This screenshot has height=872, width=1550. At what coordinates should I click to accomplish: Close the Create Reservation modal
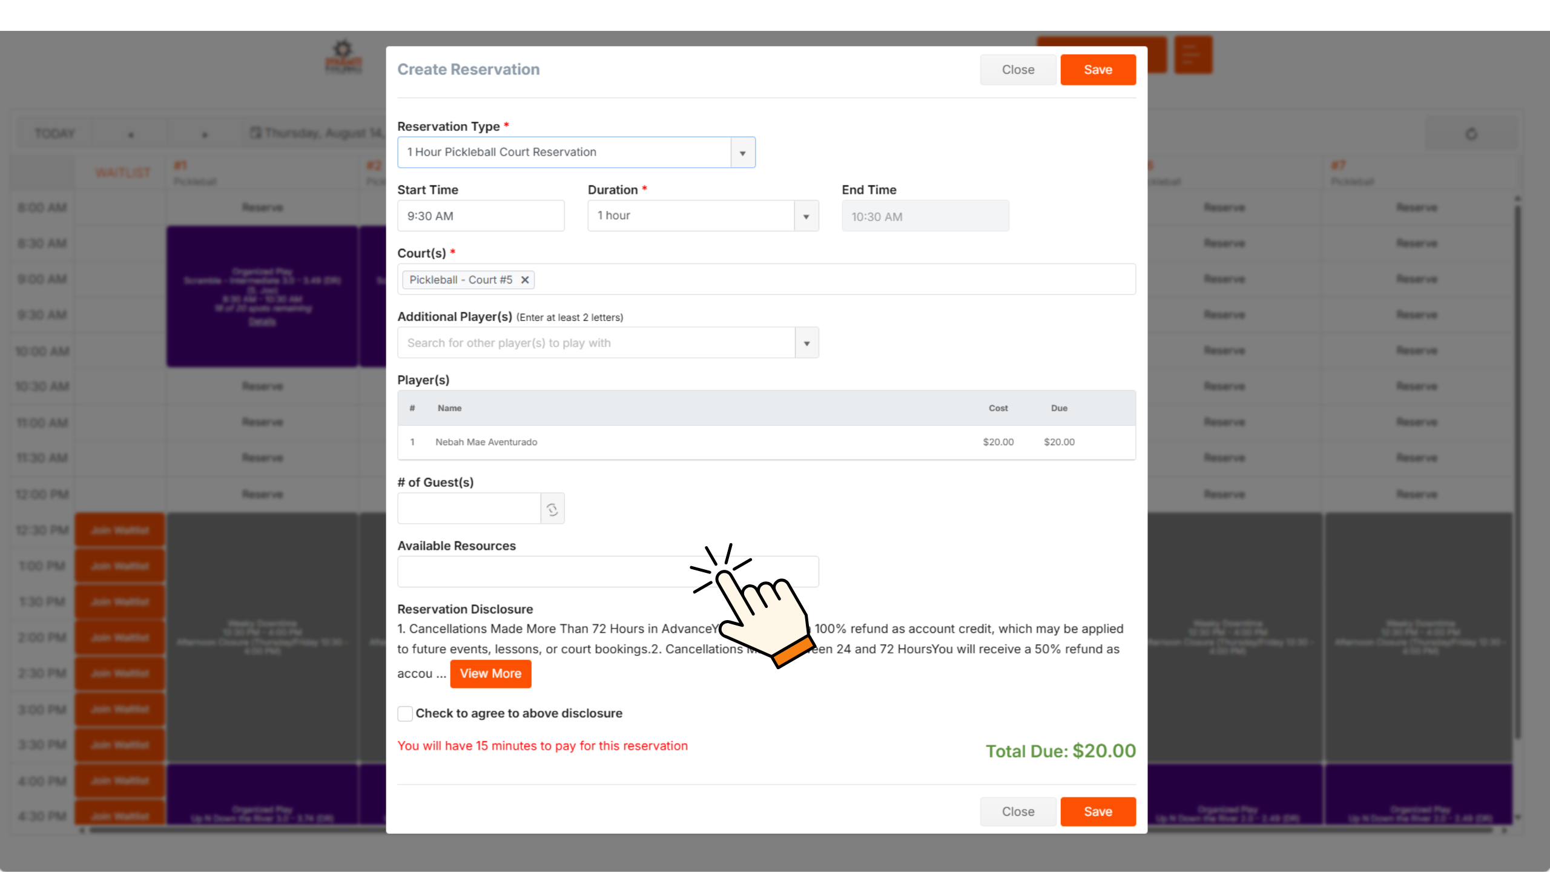[x=1018, y=69]
